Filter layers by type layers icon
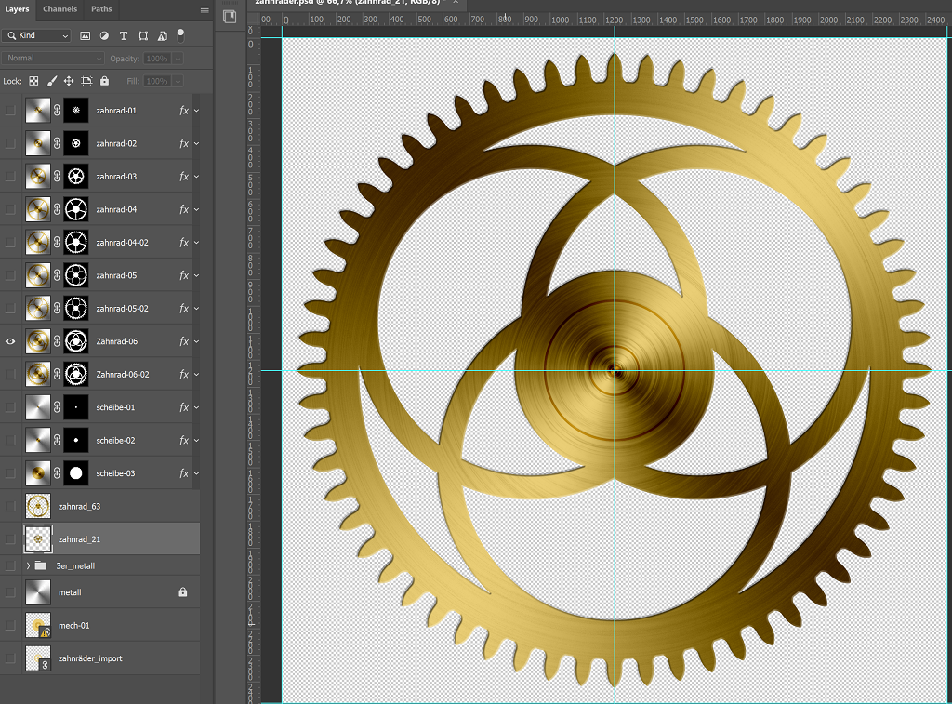 pos(124,36)
